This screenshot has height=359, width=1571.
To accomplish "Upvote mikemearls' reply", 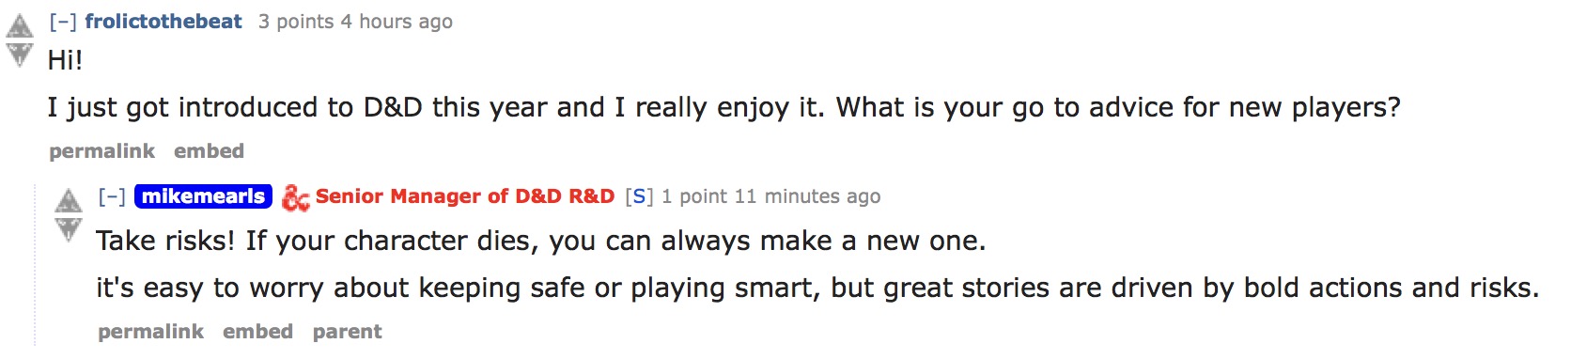I will pyautogui.click(x=68, y=201).
